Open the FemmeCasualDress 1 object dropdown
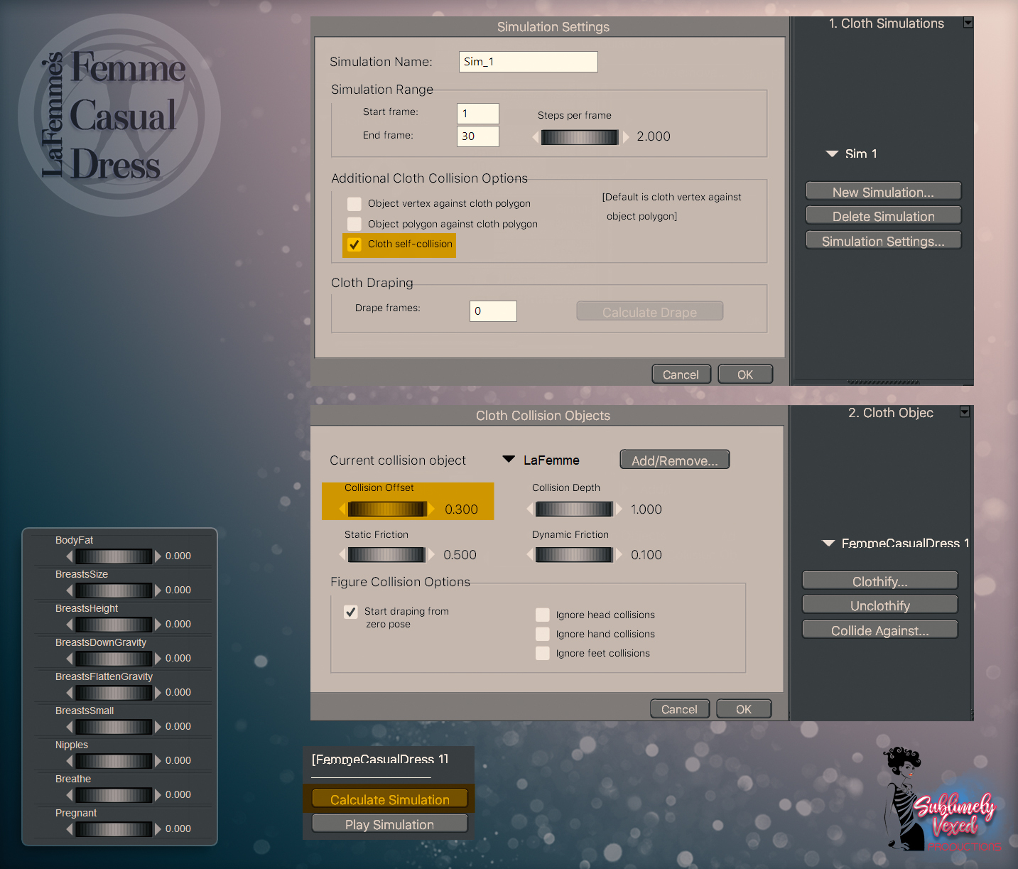 tap(828, 543)
